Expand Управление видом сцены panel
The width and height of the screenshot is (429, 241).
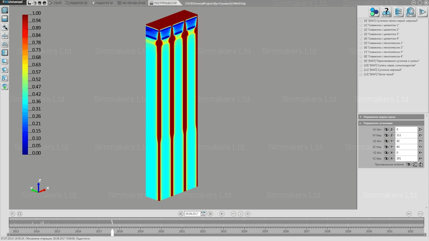391,117
